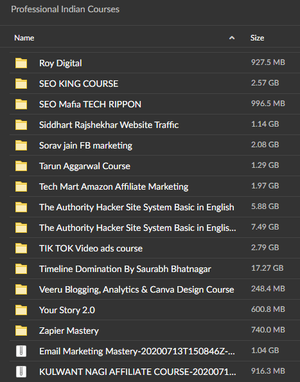Screen dimensions: 300x382
Task: Open Siddhart Rajshekhar Website Traffic name
Action: click(x=109, y=125)
